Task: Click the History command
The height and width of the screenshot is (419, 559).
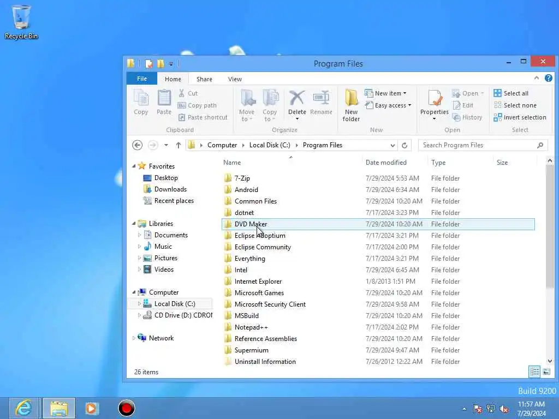Action: 467,117
